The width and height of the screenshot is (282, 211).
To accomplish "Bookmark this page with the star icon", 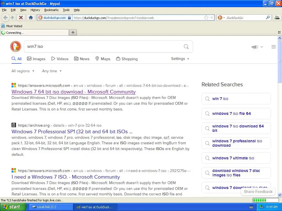I will (206, 18).
